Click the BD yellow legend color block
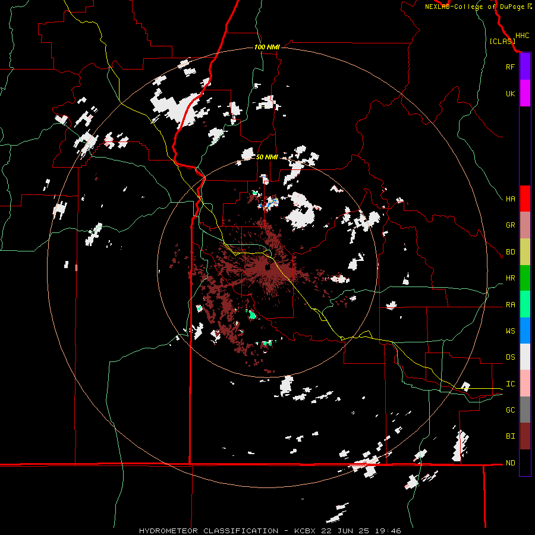Viewport: 535px width, 535px height. click(x=525, y=251)
